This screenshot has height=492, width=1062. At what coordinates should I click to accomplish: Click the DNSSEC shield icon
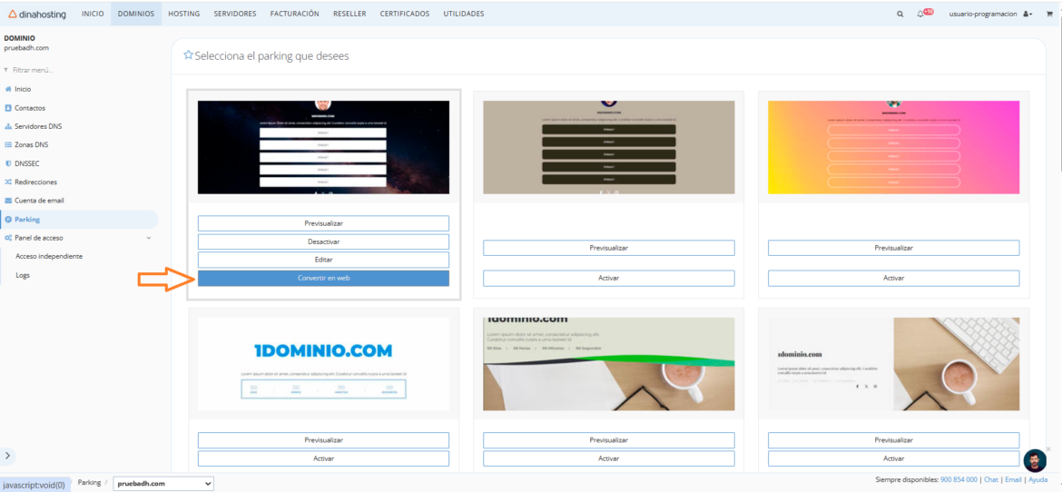[8, 163]
